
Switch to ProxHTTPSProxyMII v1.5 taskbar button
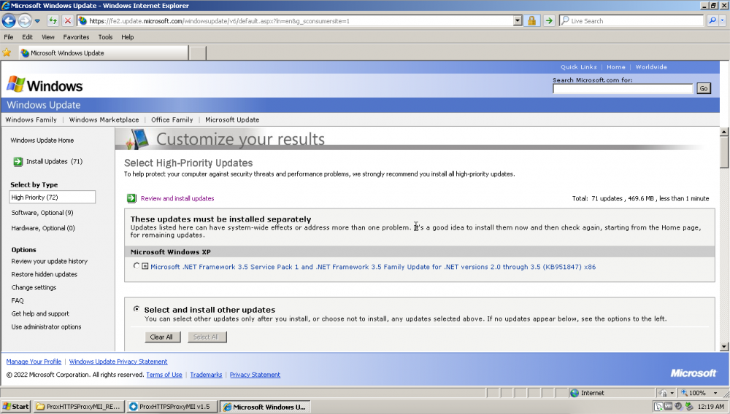tap(172, 407)
